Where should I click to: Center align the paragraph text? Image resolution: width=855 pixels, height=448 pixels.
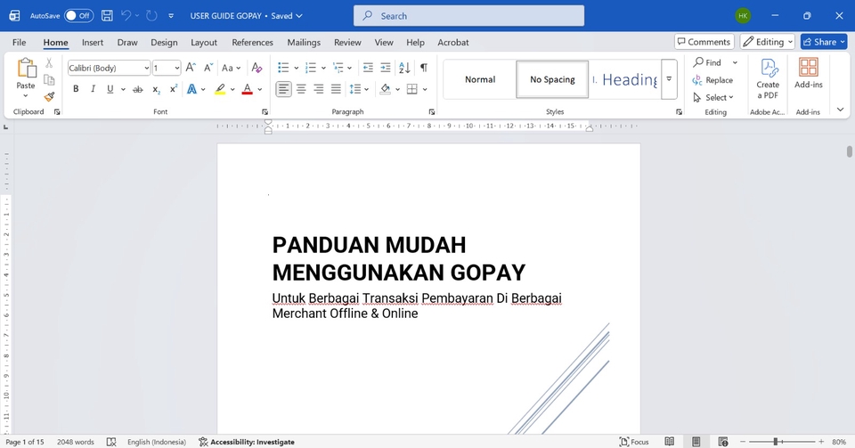click(301, 89)
